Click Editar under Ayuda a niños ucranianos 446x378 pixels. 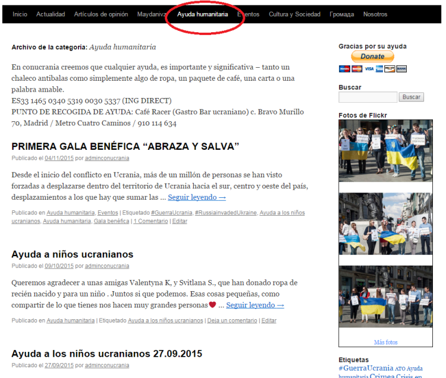(269, 320)
